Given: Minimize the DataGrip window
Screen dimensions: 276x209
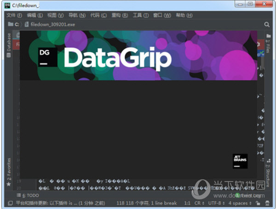Looking at the screenshot, I should point(240,4).
